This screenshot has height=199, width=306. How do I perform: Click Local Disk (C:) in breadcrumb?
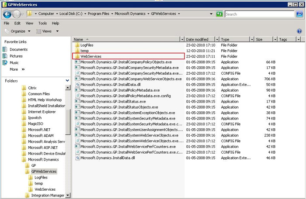[x=71, y=14]
